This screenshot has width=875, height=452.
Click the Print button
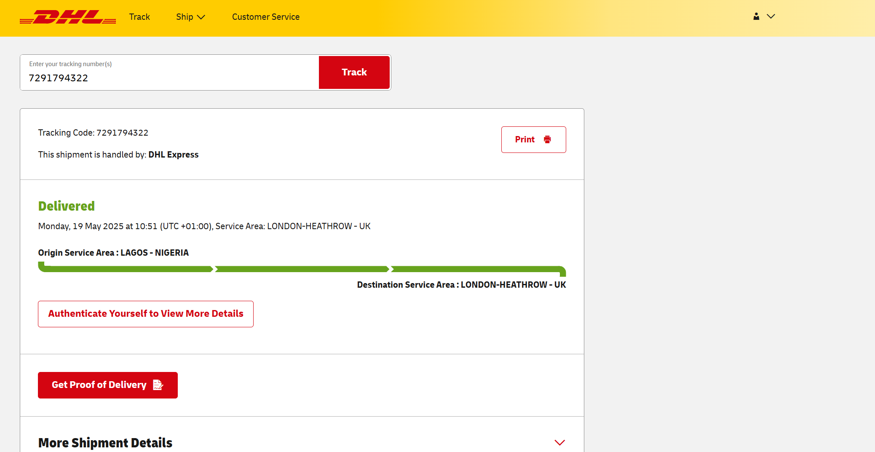click(x=533, y=139)
